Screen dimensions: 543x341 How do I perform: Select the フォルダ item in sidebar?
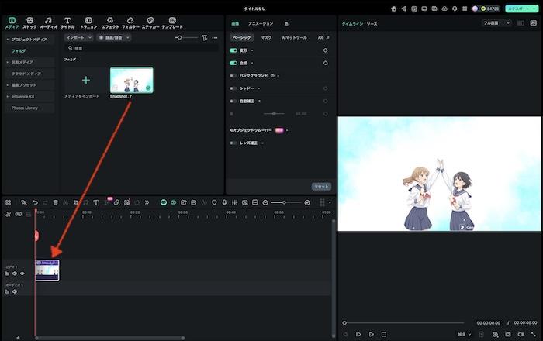(x=19, y=51)
